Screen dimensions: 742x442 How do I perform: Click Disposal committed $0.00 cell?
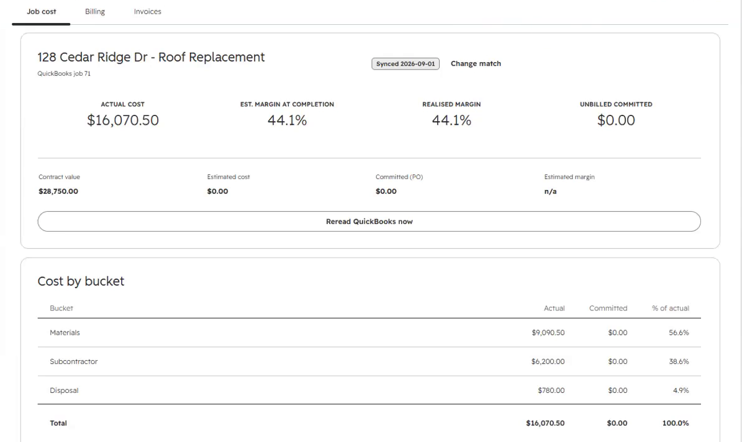618,390
